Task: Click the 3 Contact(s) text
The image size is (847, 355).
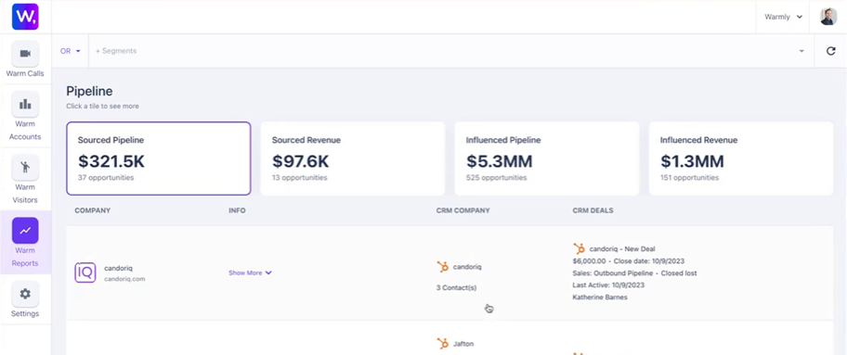Action: (456, 287)
